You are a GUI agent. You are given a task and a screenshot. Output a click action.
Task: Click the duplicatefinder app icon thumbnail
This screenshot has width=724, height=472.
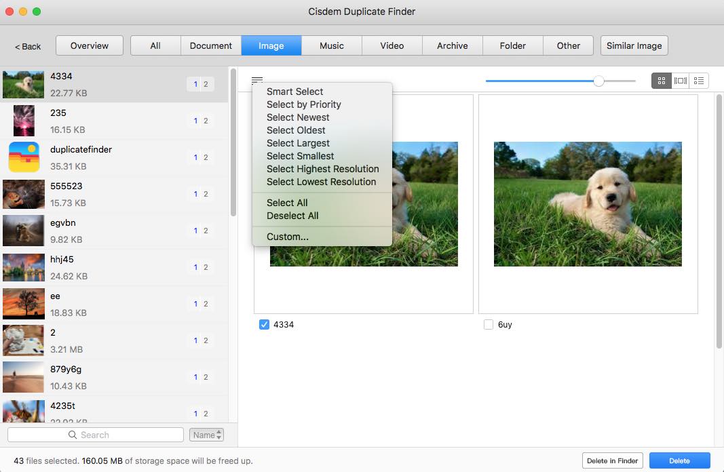coord(24,157)
